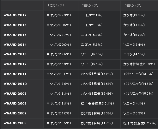Click the 3位(シェア) column header
The height and width of the screenshot is (129, 158).
click(133, 5)
